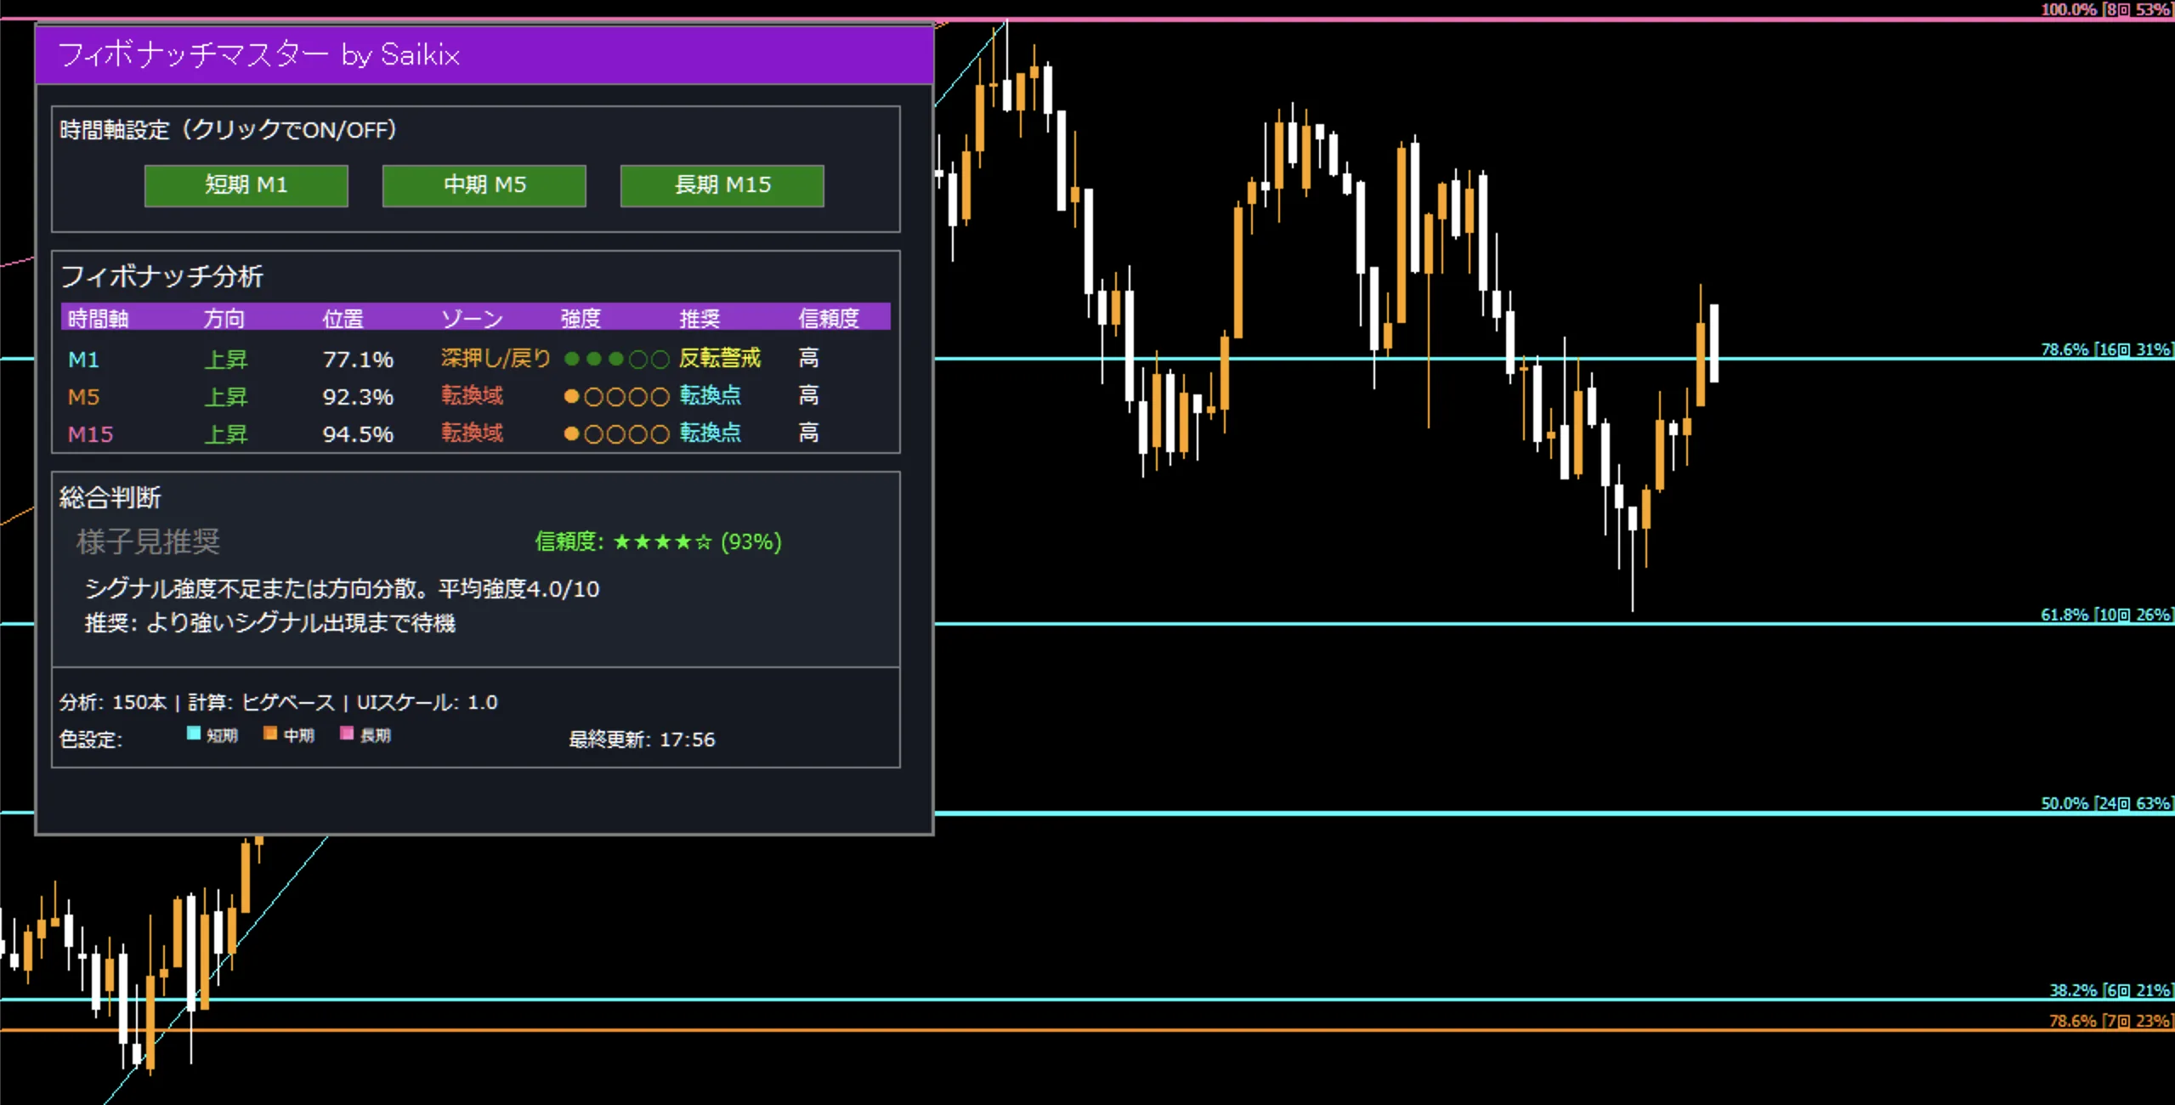This screenshot has width=2175, height=1105.
Task: Click the 最終更新: 17:56 timestamp
Action: click(643, 739)
